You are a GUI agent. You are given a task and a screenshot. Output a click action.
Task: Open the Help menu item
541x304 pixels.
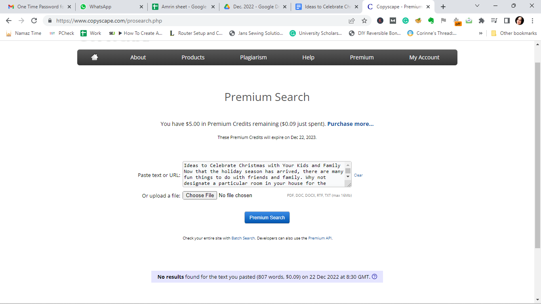[x=308, y=57]
